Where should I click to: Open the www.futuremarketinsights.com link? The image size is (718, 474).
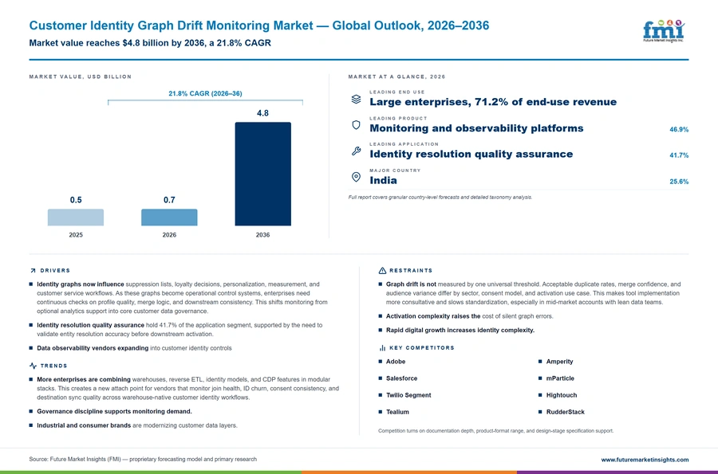pos(645,460)
